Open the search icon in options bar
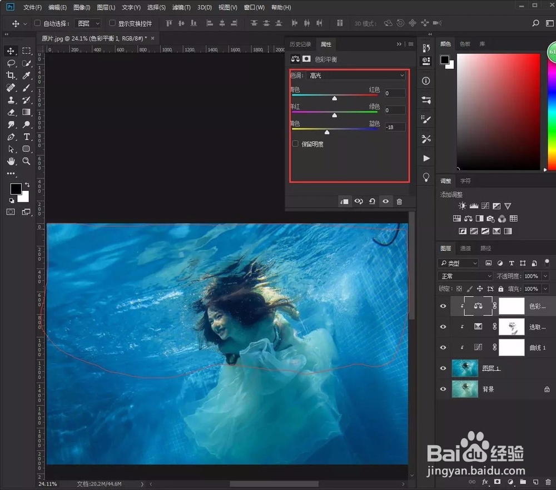This screenshot has height=490, width=556. coord(535,23)
